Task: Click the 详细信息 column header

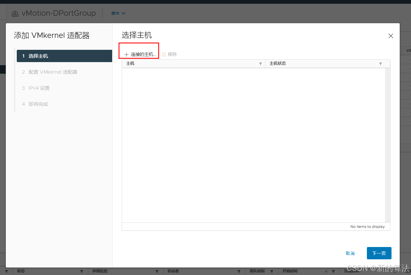Action: 100,271
